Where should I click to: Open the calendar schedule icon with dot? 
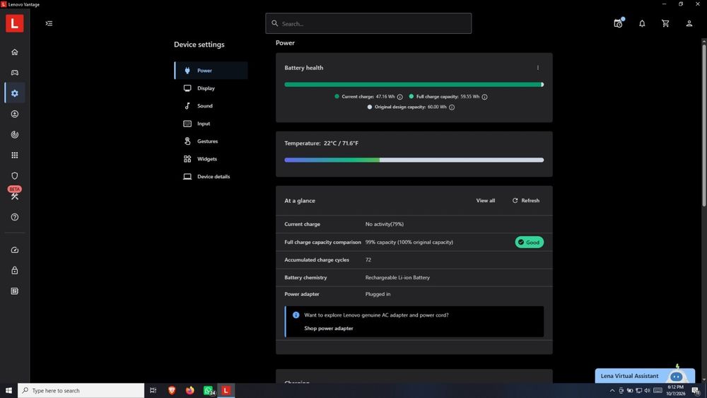point(618,23)
